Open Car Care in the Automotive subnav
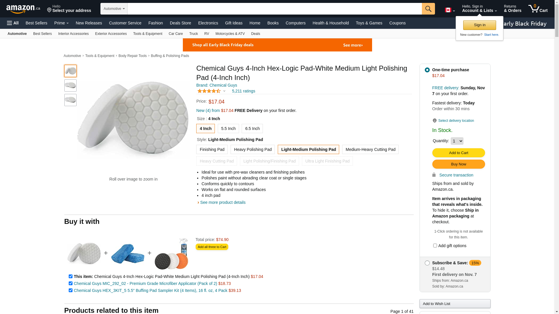The width and height of the screenshot is (559, 314). (176, 34)
